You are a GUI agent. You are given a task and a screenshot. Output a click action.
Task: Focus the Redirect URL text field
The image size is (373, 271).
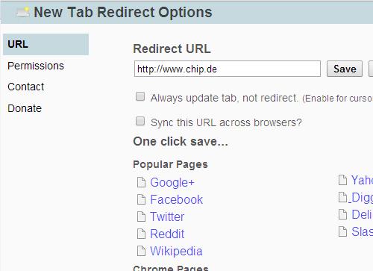pos(228,69)
